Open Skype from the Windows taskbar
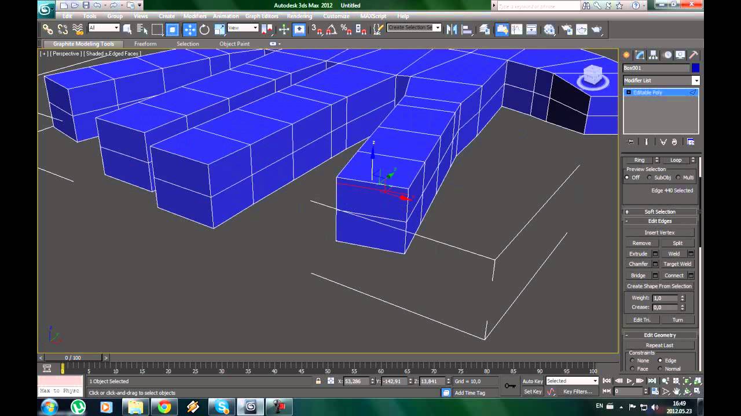 pos(222,407)
